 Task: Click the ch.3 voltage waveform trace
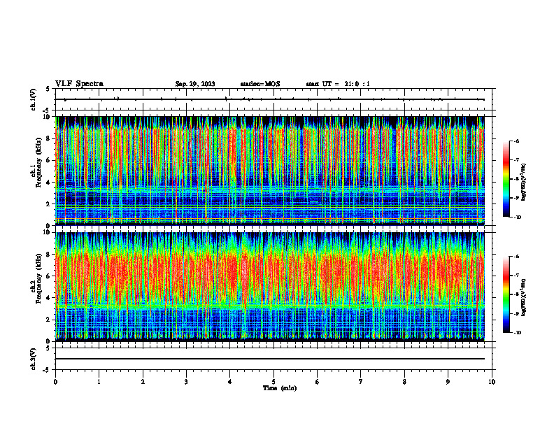(x=270, y=359)
